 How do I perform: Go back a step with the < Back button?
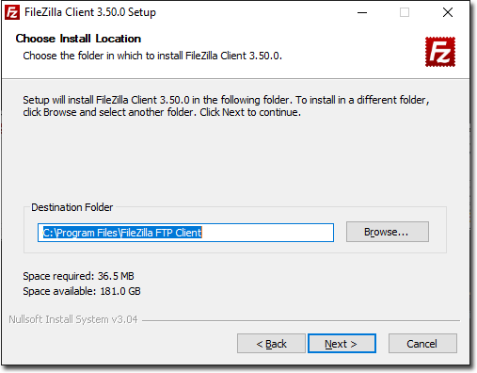click(271, 344)
